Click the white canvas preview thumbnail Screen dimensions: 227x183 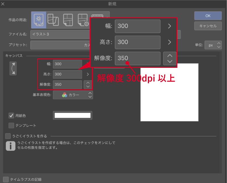(169, 92)
